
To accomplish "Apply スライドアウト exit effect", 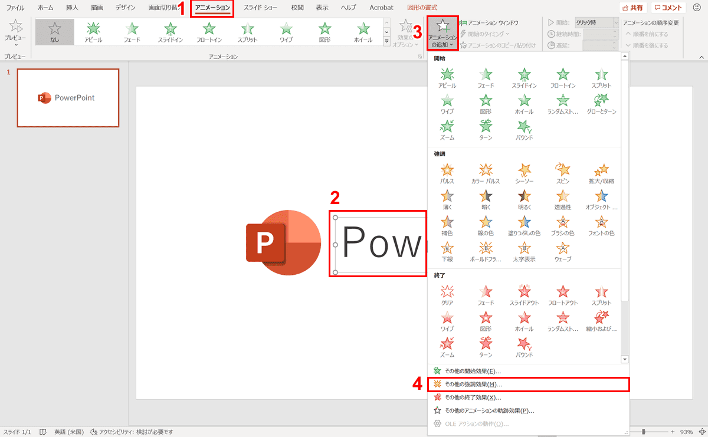I will 524,295.
